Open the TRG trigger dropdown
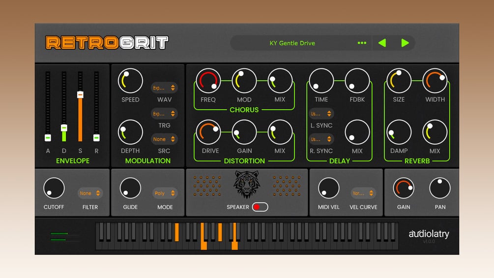The height and width of the screenshot is (278, 494). click(164, 114)
